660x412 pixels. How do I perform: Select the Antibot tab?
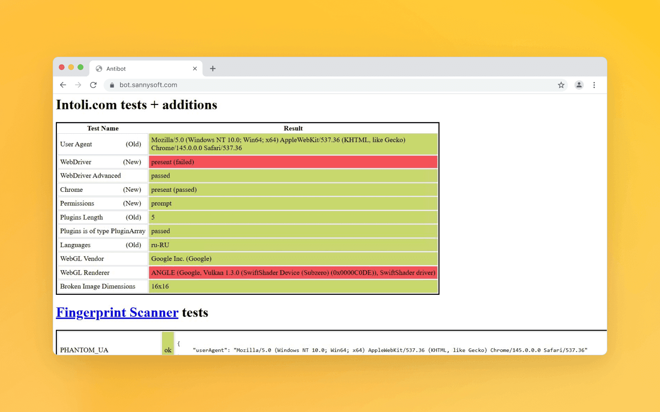click(146, 69)
